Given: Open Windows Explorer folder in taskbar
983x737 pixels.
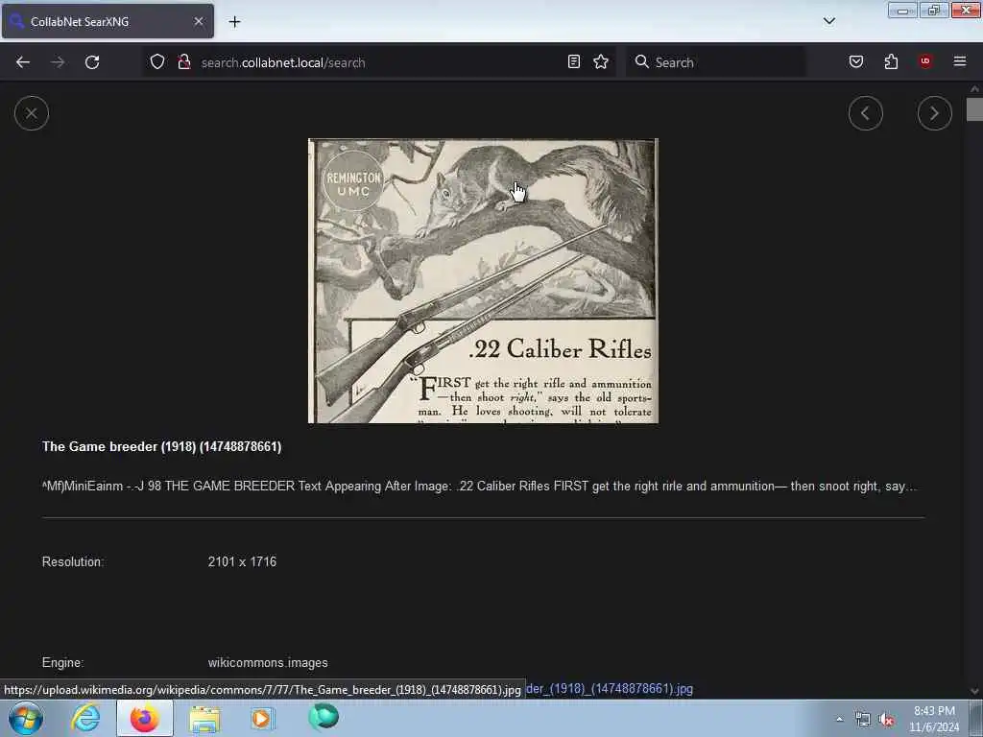Looking at the screenshot, I should (x=204, y=718).
